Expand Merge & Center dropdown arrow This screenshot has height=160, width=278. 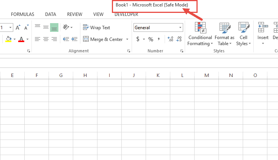coord(127,39)
